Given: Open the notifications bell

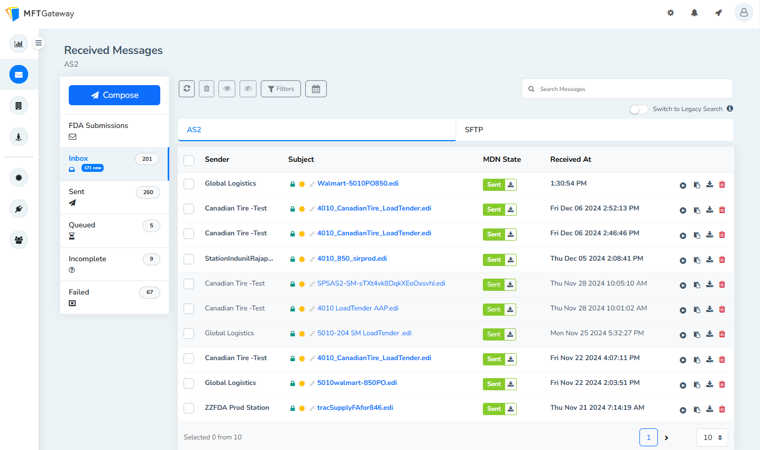Looking at the screenshot, I should [x=694, y=13].
